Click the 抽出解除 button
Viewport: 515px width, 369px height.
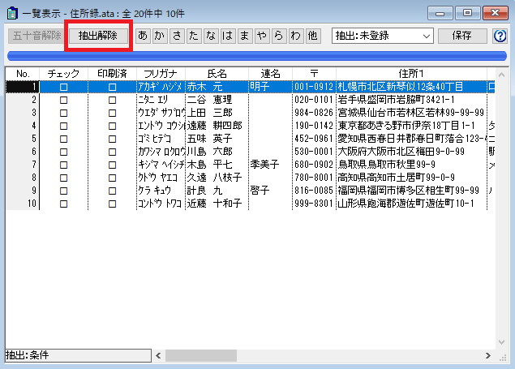tap(97, 36)
